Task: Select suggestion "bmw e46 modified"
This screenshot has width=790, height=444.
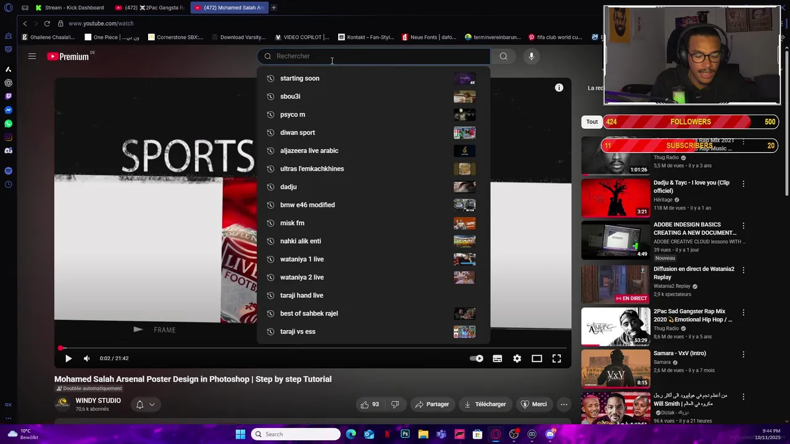Action: point(373,205)
